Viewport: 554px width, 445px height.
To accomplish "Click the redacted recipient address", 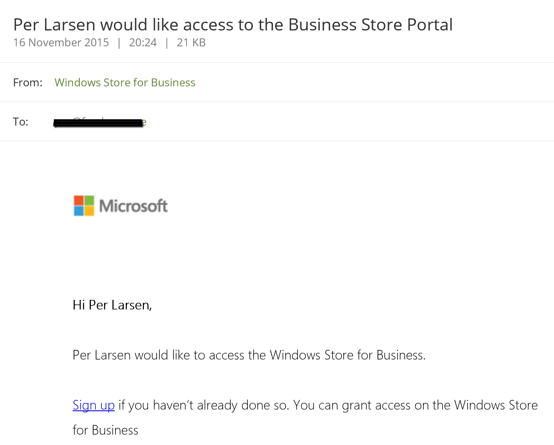I will pyautogui.click(x=99, y=122).
